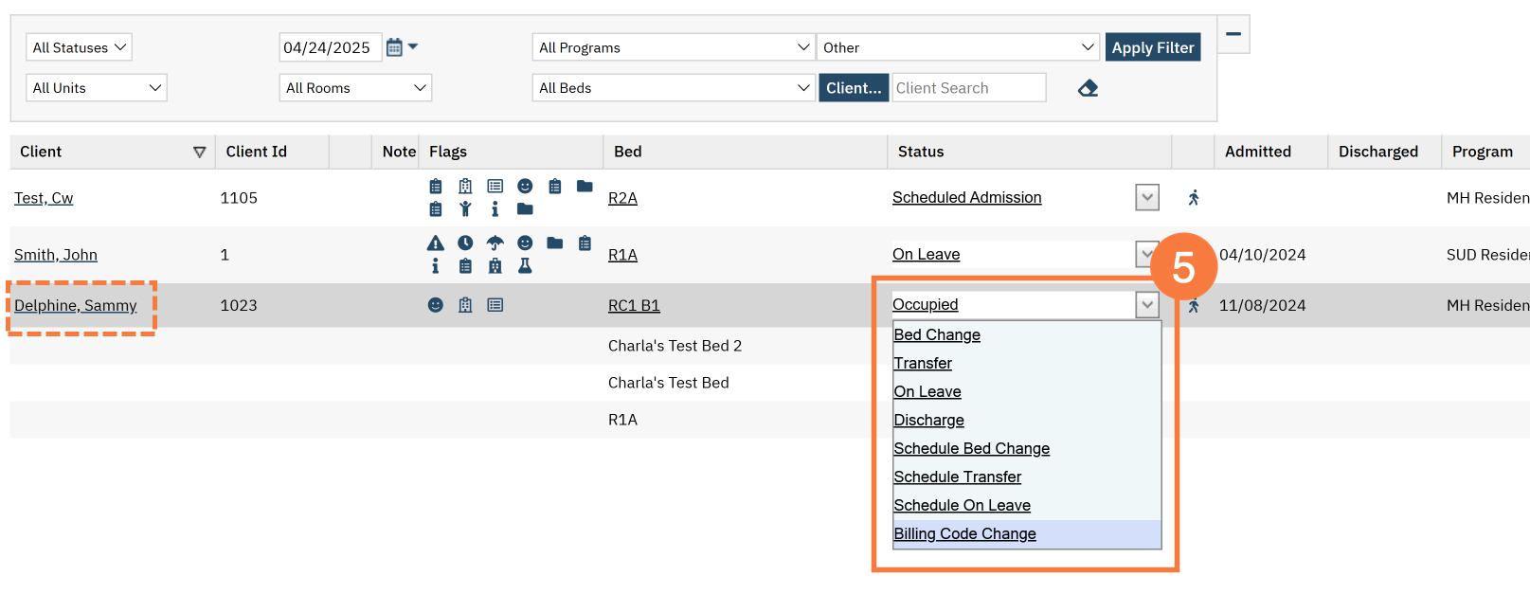Click the clock flag icon for Smith, John
The image size is (1530, 594).
coord(465,243)
